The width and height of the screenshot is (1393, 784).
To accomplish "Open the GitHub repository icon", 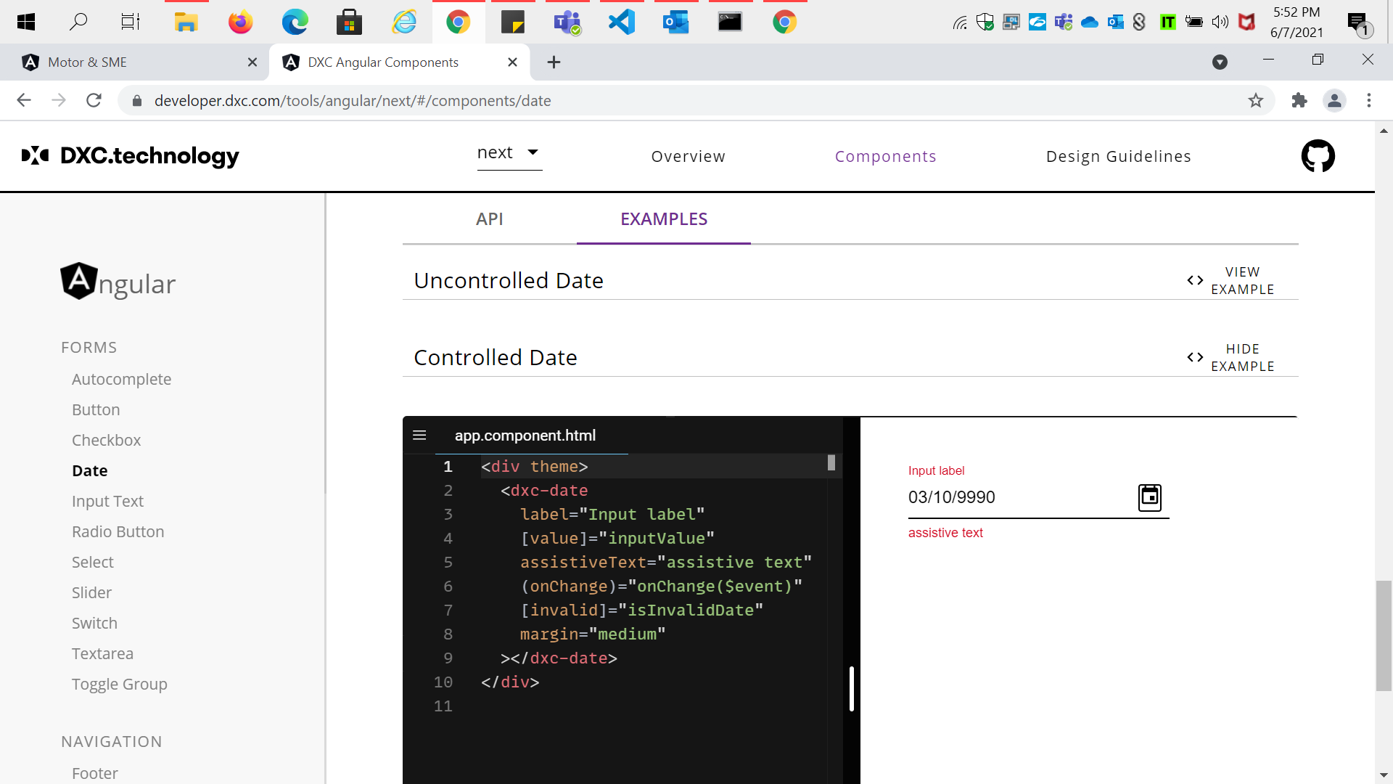I will click(x=1318, y=156).
